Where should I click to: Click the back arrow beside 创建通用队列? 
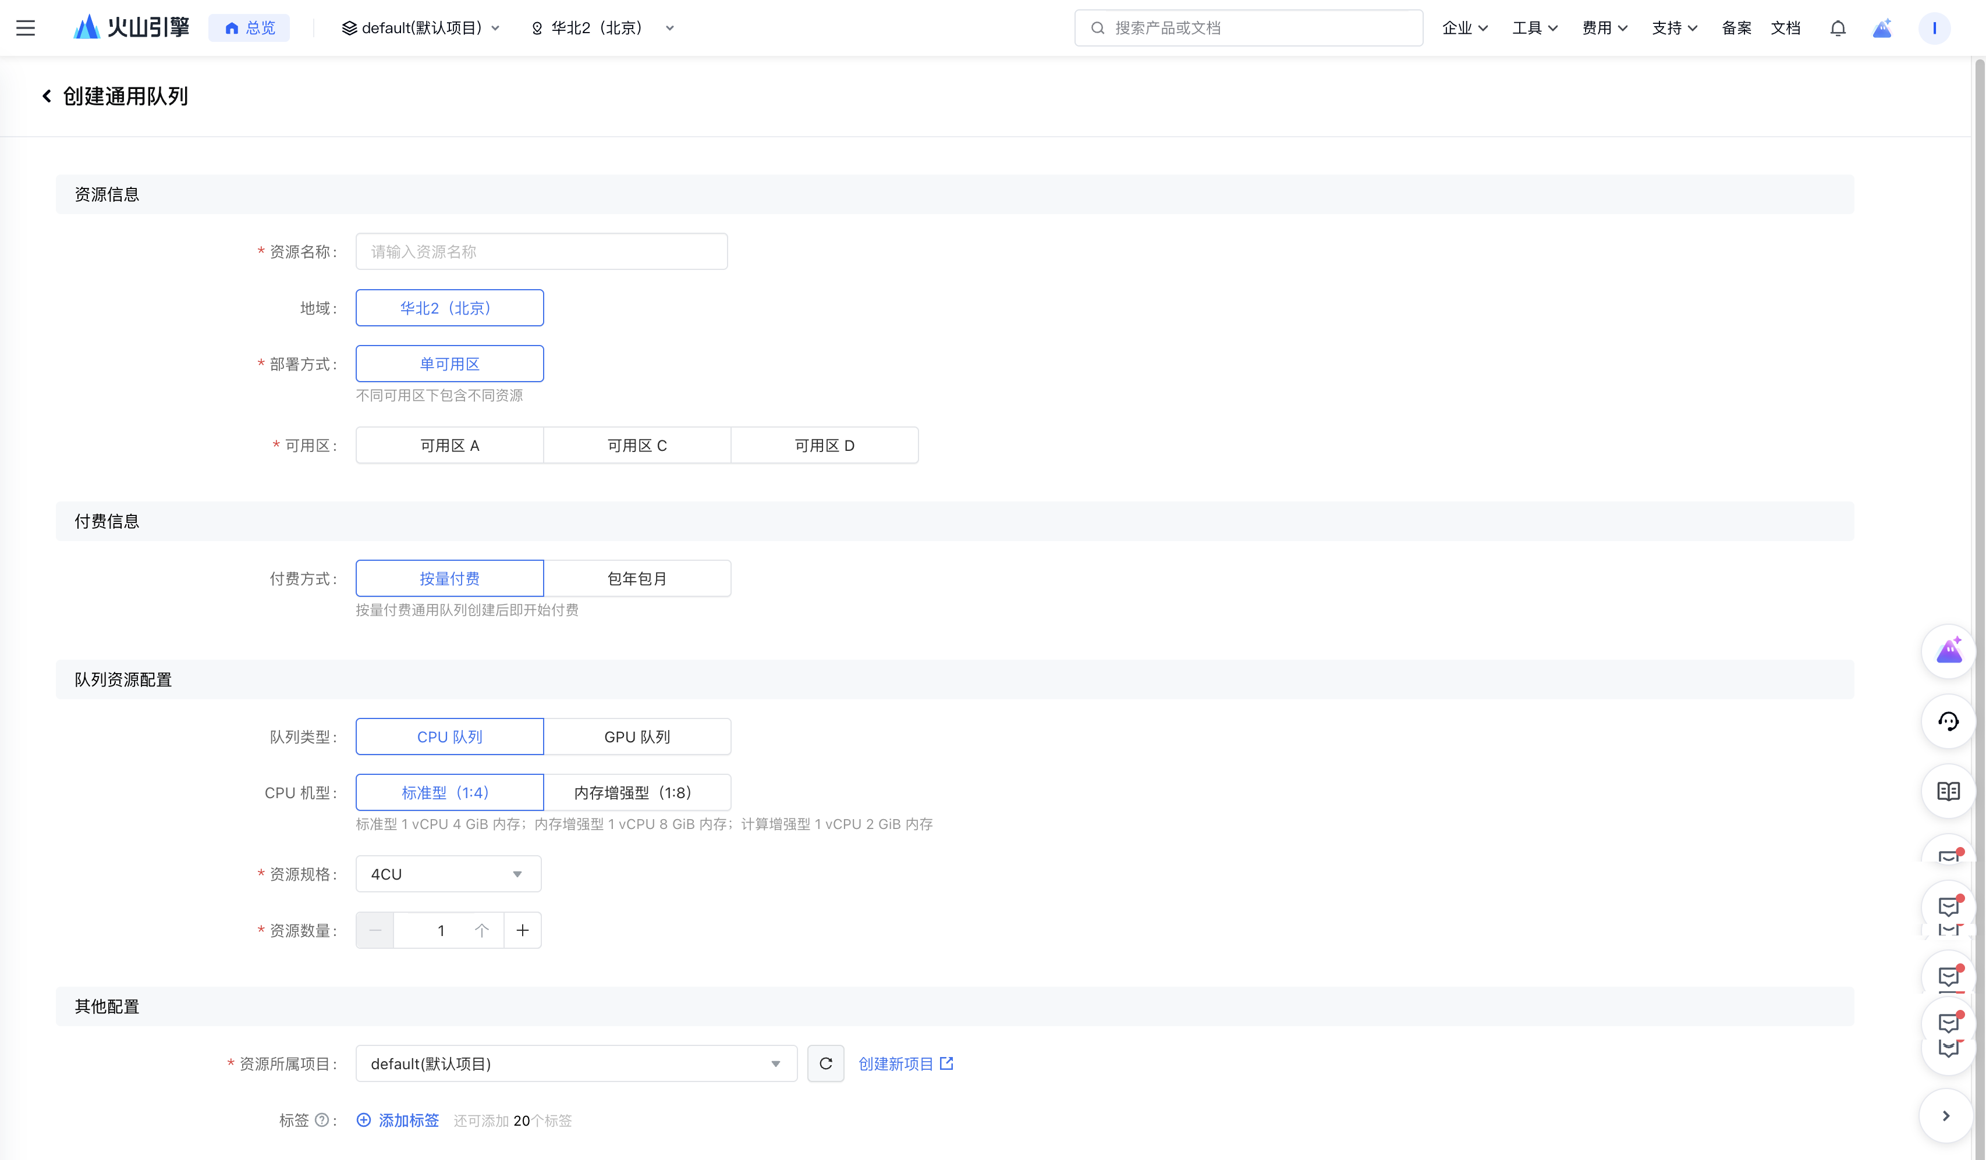pos(47,96)
